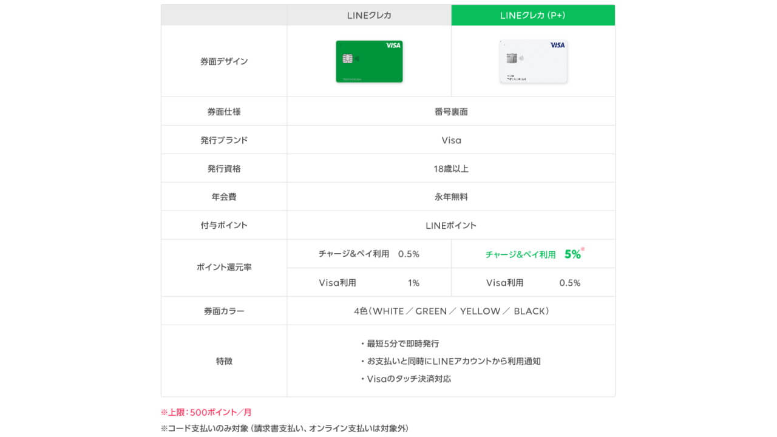Click the Visa logo on the green card
This screenshot has height=437, width=777.
393,45
